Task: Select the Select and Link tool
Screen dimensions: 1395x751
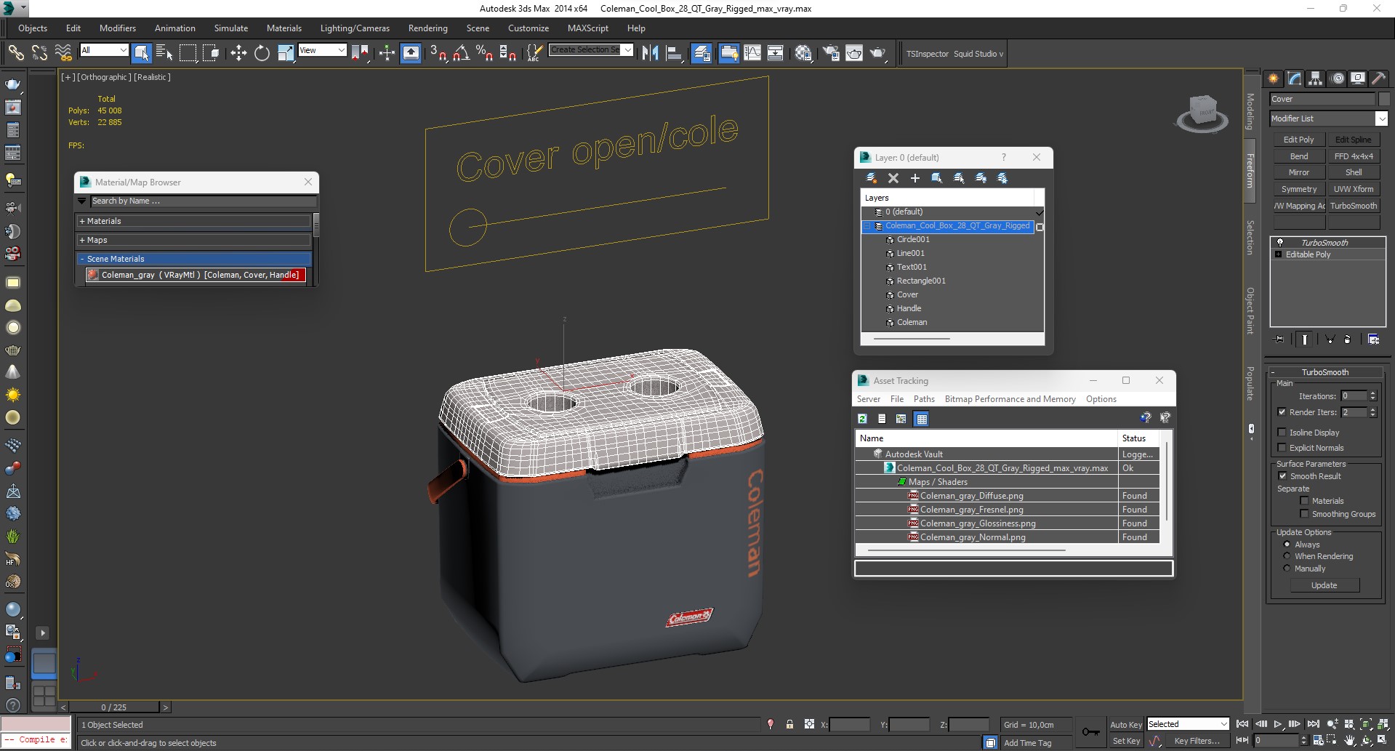Action: coord(16,53)
